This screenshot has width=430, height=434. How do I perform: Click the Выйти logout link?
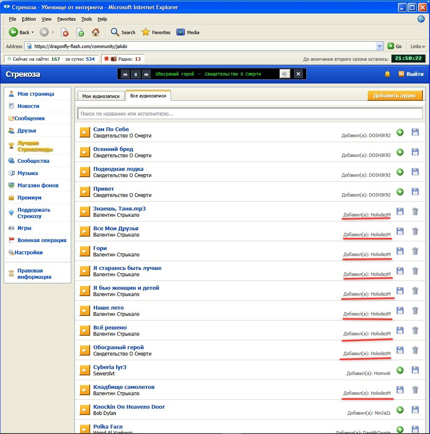(x=411, y=74)
